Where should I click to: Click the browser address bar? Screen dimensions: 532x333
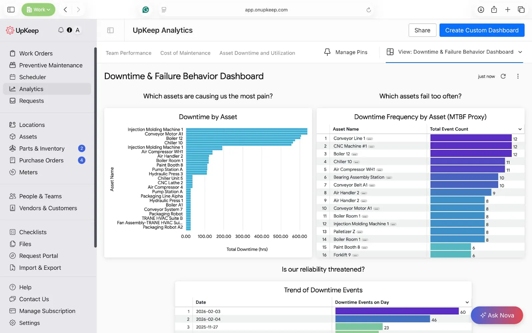(266, 10)
